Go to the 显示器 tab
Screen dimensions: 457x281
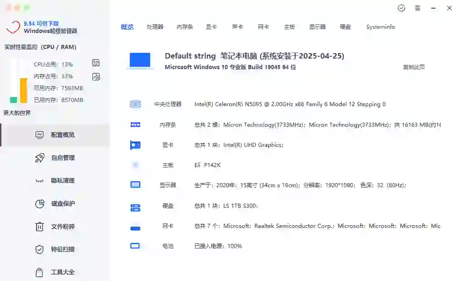317,27
